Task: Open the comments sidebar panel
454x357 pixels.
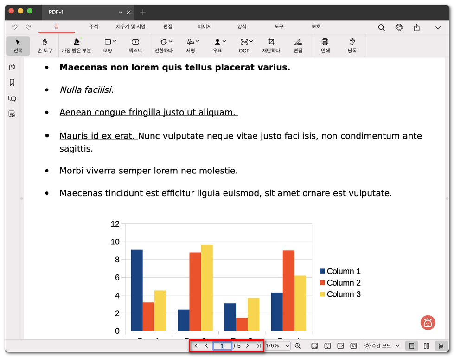Action: (12, 98)
